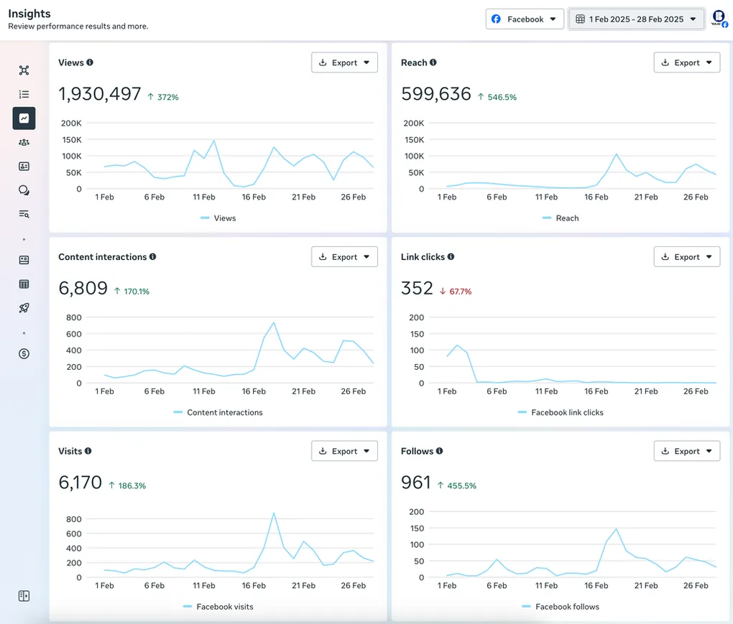
Task: Click the calendar icon in date range picker
Action: point(580,19)
